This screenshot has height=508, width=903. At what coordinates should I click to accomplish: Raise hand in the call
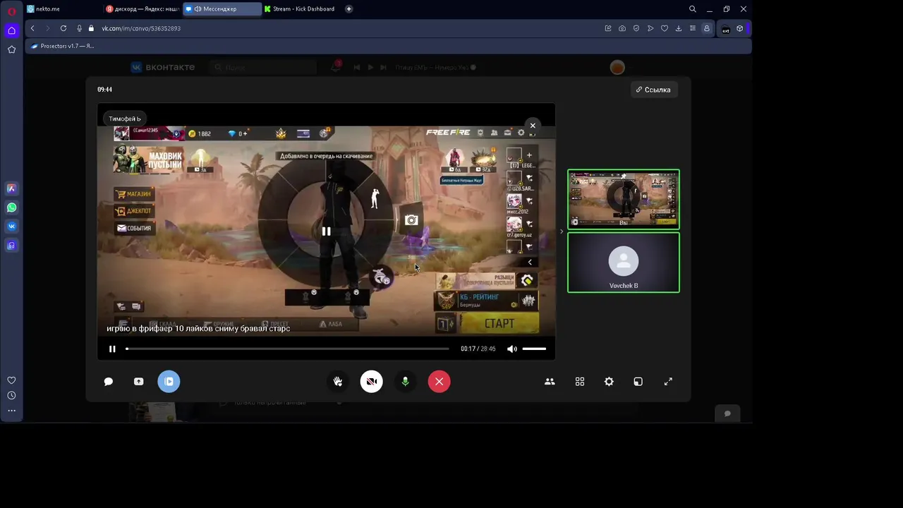pos(338,382)
